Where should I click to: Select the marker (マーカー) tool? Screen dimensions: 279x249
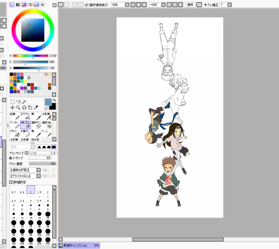point(15,125)
